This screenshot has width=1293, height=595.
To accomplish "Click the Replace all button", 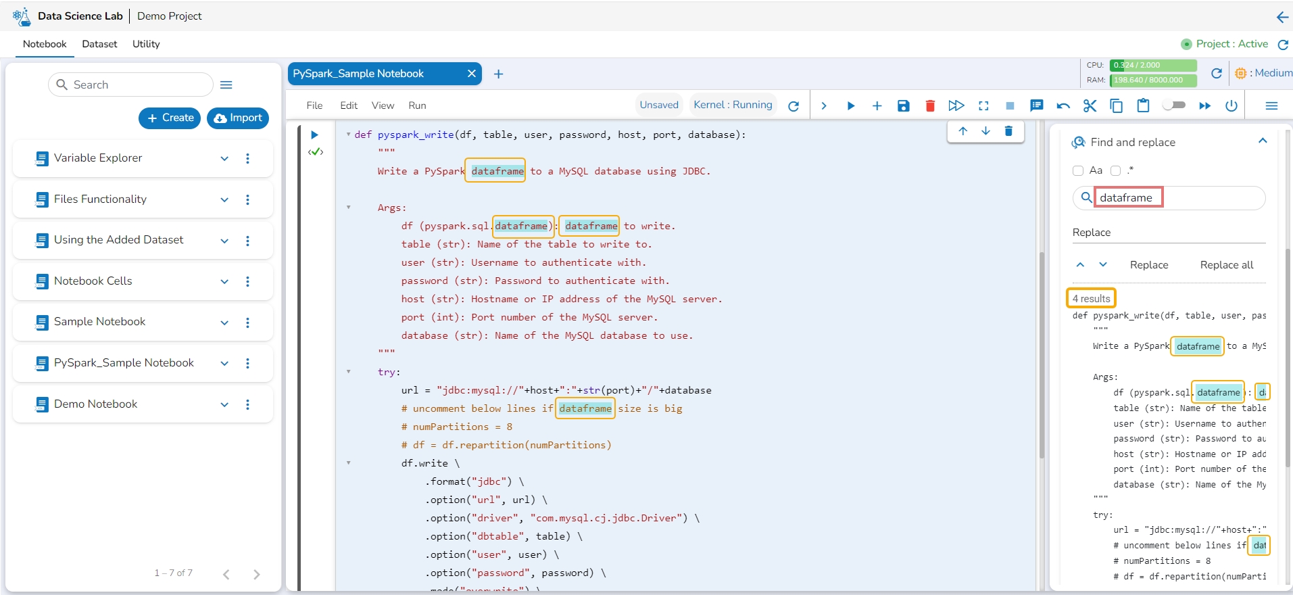I will (1226, 265).
